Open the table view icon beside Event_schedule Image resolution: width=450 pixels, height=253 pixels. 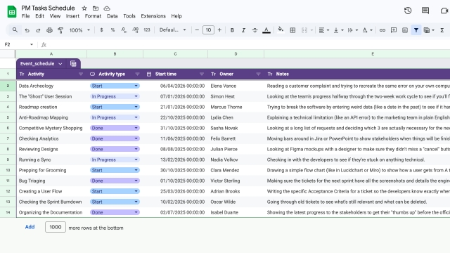(73, 64)
